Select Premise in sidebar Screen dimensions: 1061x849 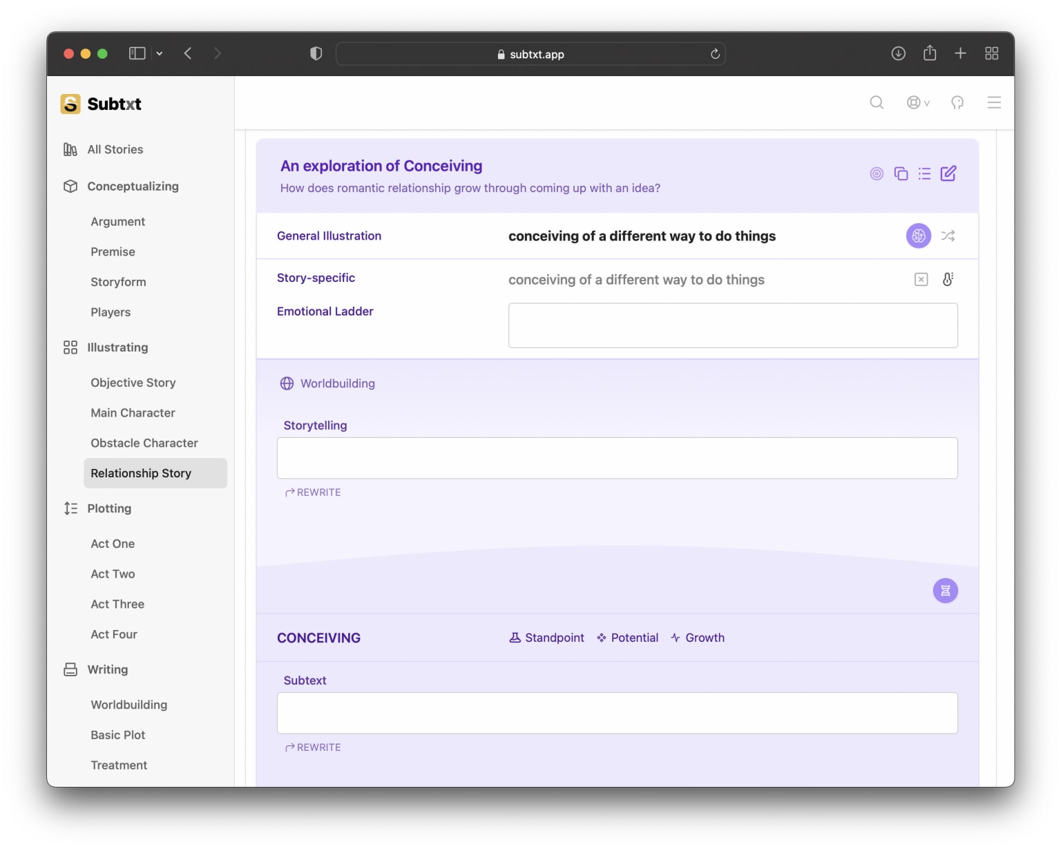(x=113, y=252)
